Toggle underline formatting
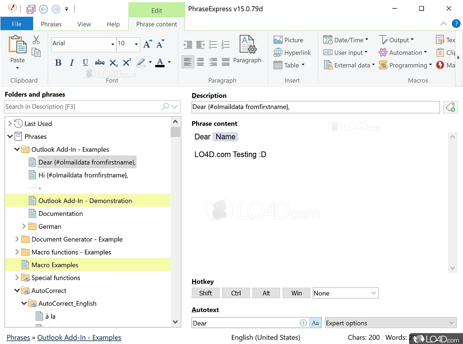463x344 pixels. pos(85,63)
